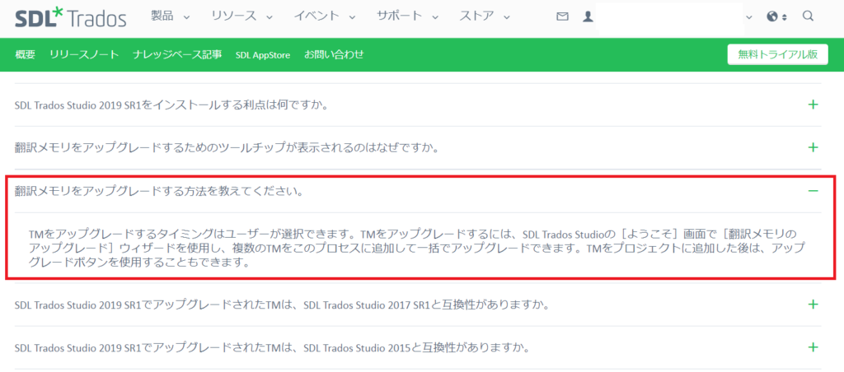Expand the Studio 2017 SR1 compatibility question
844x372 pixels.
pos(813,305)
